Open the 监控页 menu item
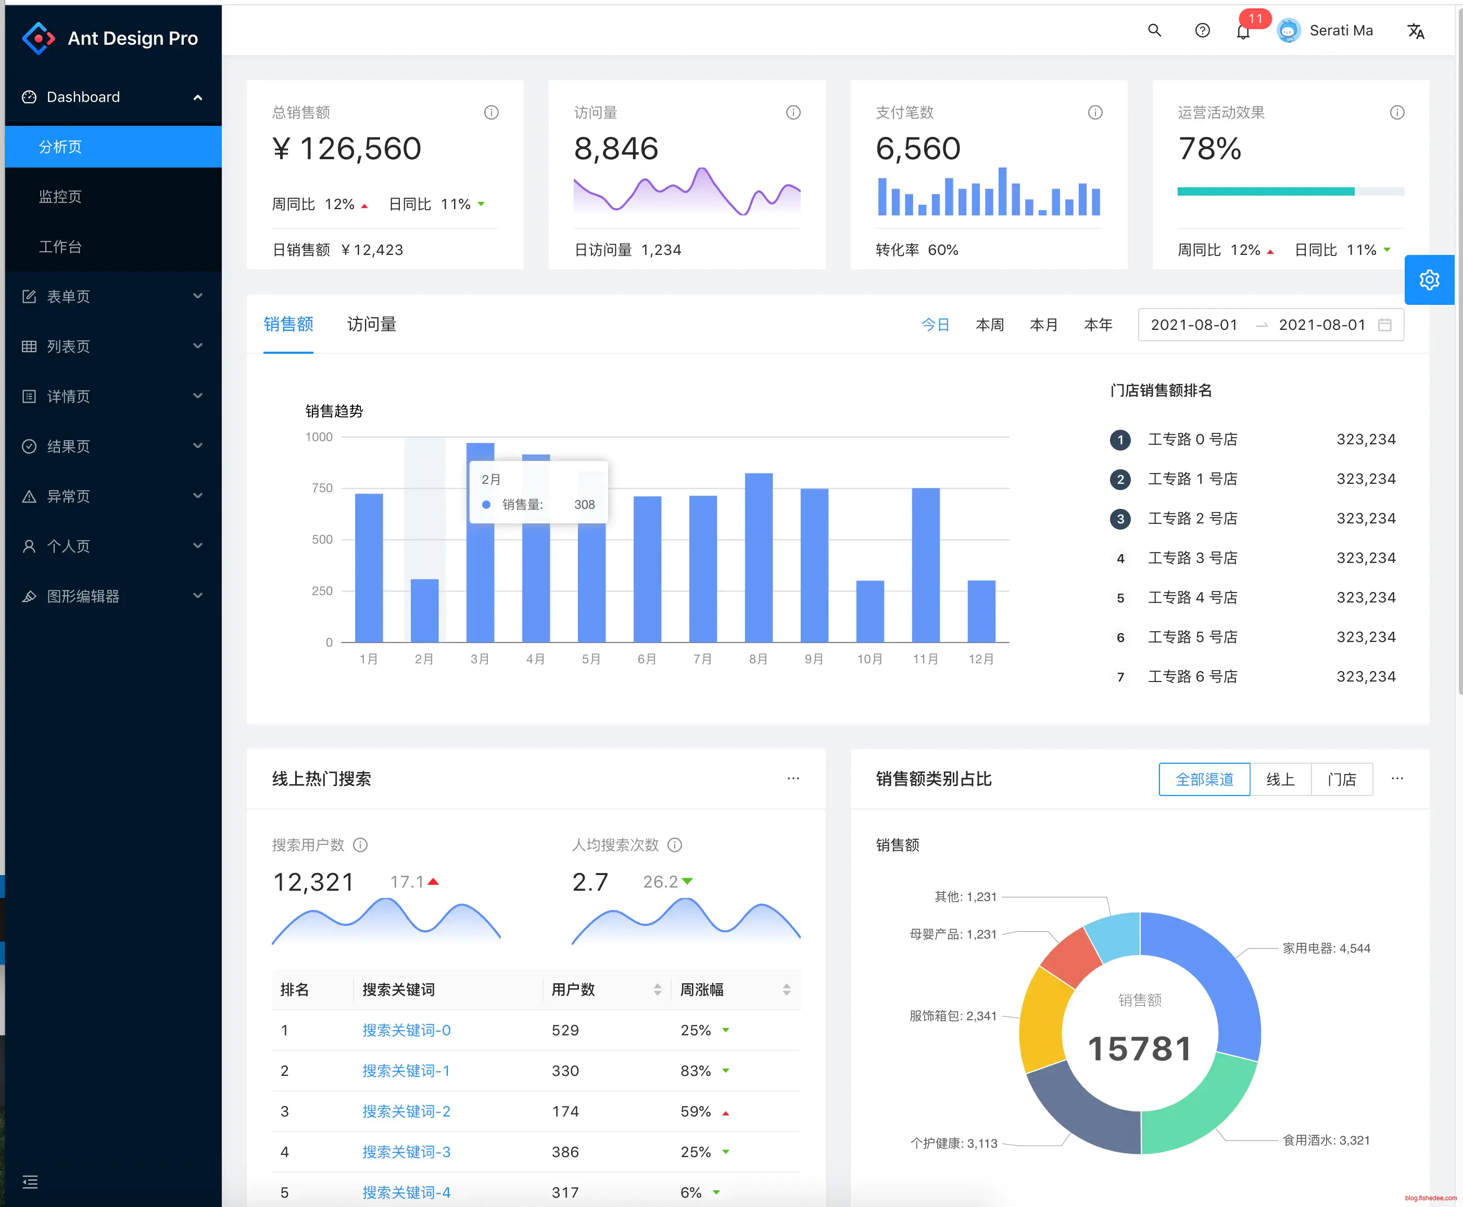1463x1207 pixels. 60,197
